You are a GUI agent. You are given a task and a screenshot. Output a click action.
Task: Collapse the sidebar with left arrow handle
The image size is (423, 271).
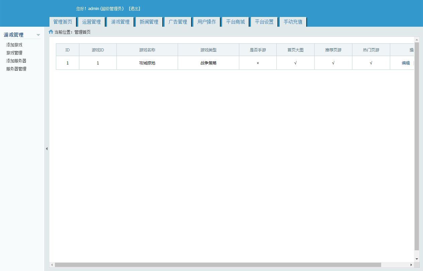[47, 149]
